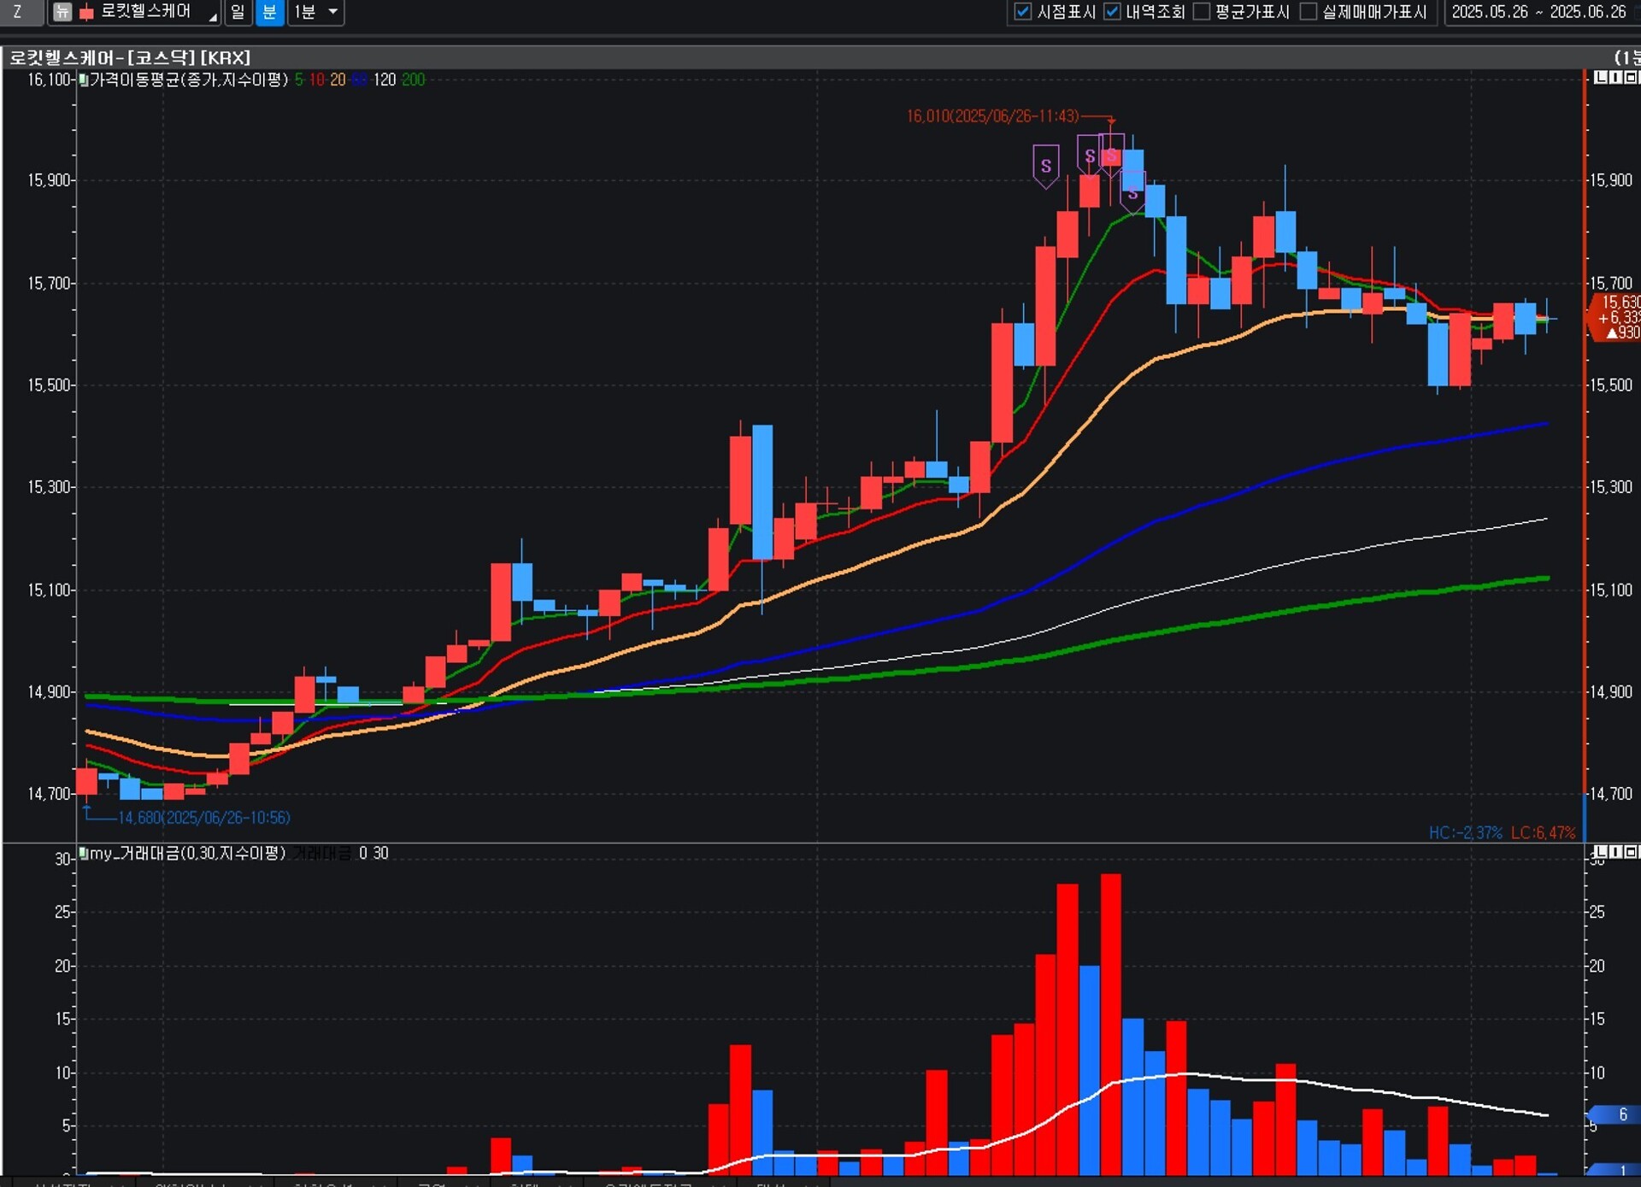Click the 뉴 news icon beside stock name

tap(62, 12)
